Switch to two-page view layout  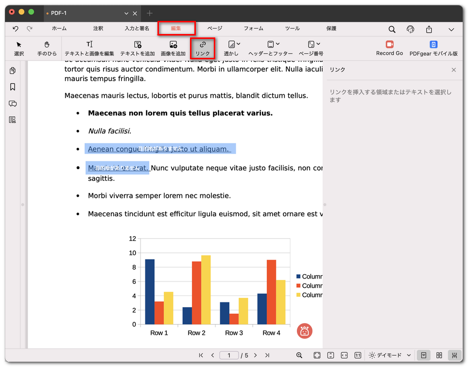point(439,355)
